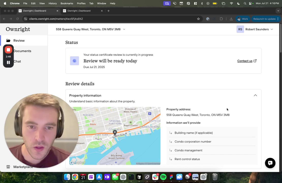Open Chrome downloads icon
Image resolution: width=282 pixels, height=183 pixels.
(x=231, y=19)
